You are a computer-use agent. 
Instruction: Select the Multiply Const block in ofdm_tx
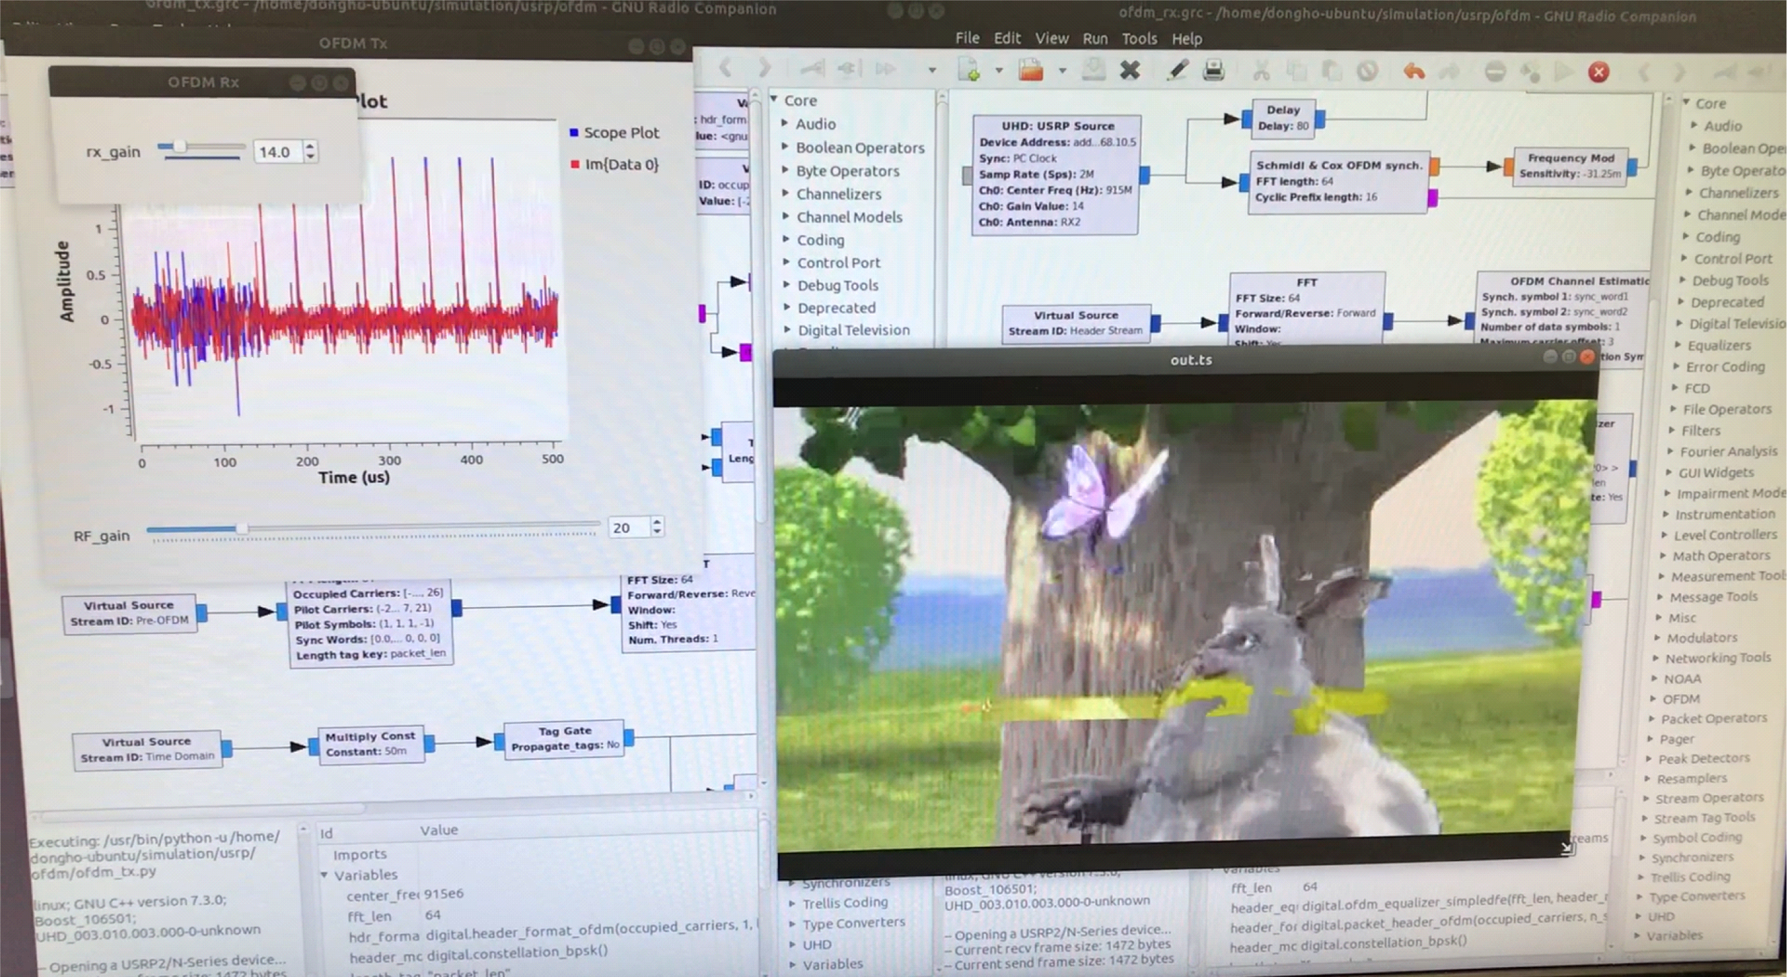pos(371,744)
